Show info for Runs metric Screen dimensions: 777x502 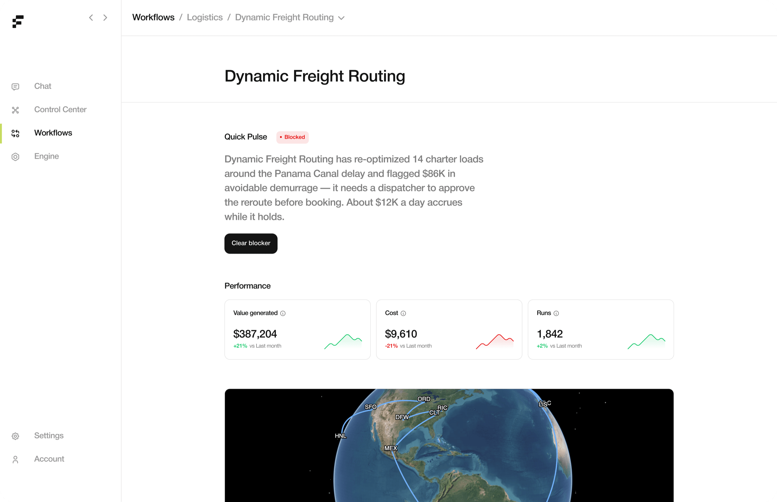click(556, 313)
